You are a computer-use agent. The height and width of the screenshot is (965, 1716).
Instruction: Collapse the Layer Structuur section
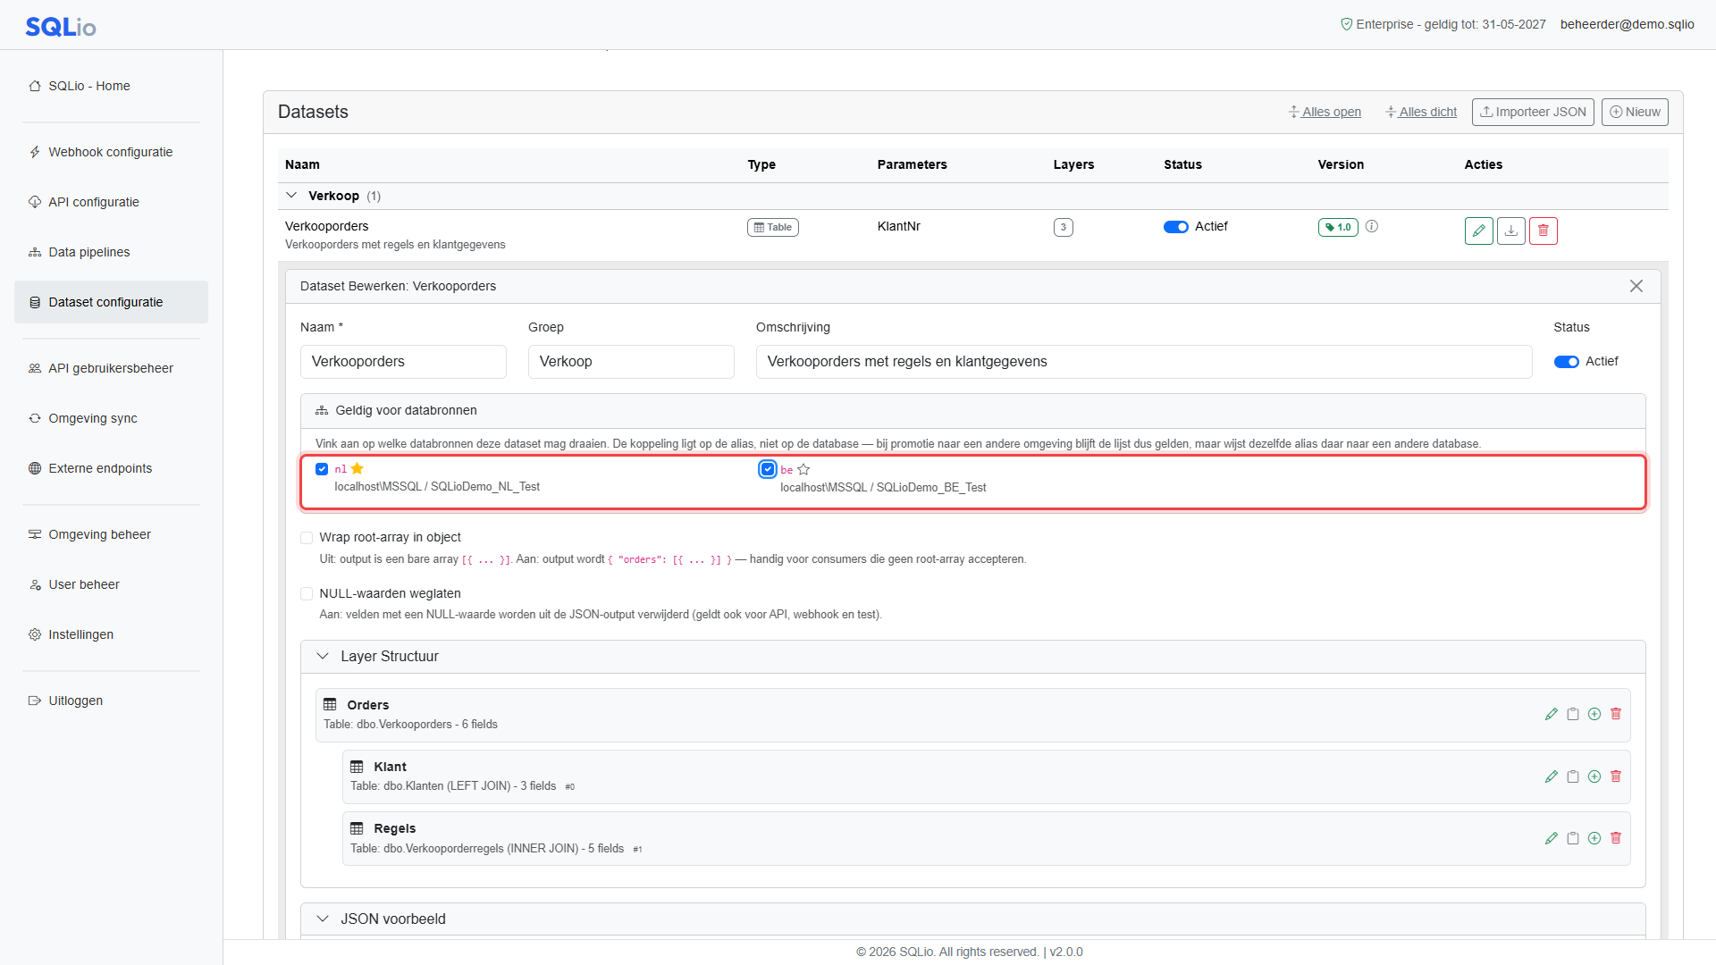pyautogui.click(x=323, y=656)
